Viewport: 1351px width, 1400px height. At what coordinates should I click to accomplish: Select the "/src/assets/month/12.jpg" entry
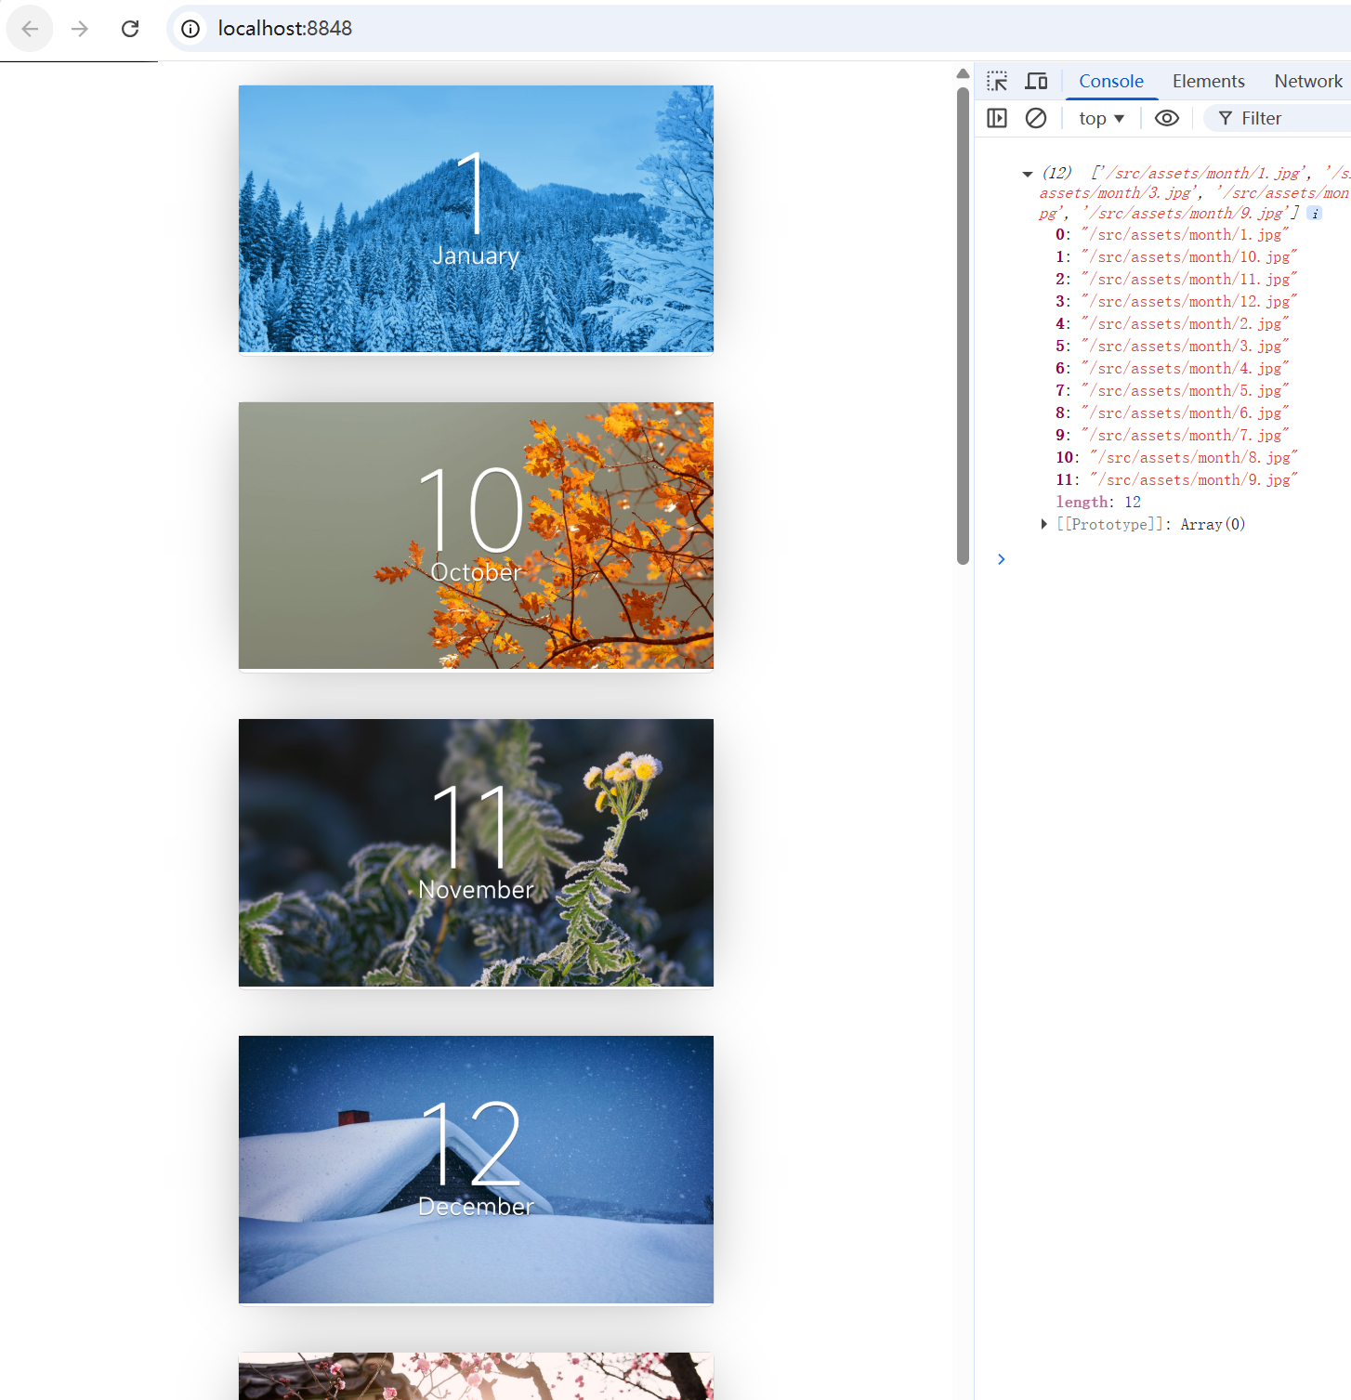click(1189, 302)
